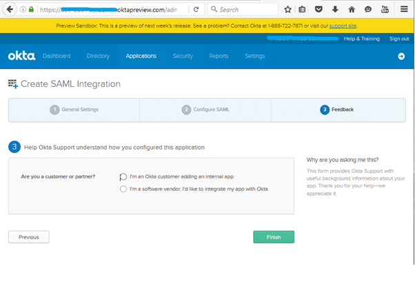Go to step 1 General Settings

tap(74, 110)
